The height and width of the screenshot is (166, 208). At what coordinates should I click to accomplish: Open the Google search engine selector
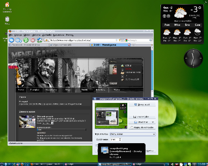127,40
